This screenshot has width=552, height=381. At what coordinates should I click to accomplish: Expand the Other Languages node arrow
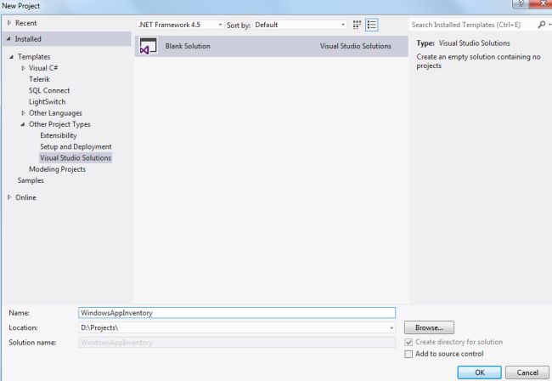[23, 113]
